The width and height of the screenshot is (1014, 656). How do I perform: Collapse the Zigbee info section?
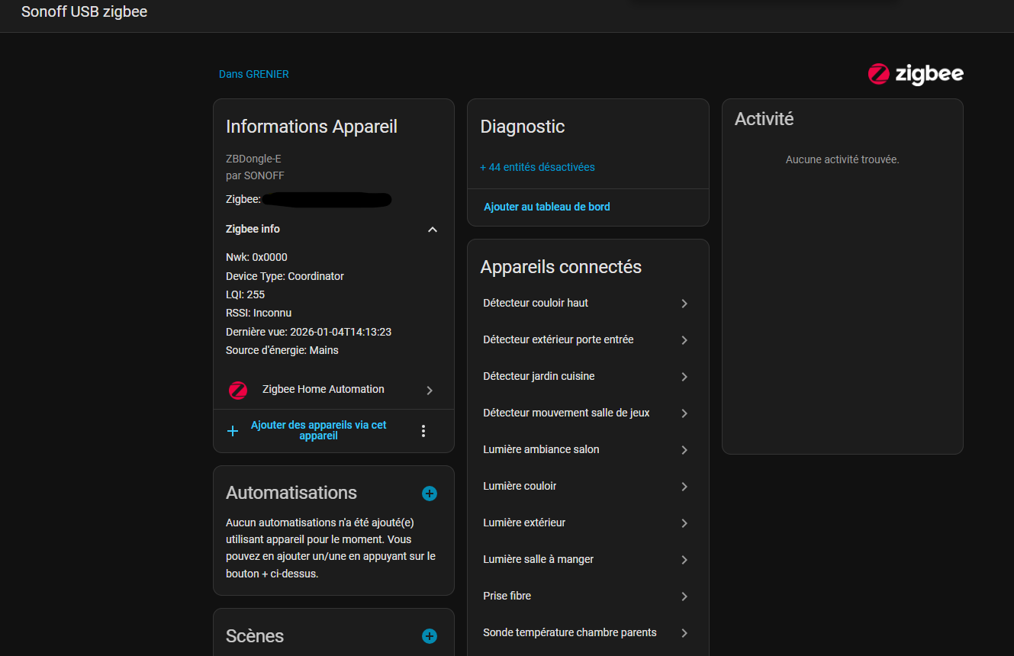[433, 230]
